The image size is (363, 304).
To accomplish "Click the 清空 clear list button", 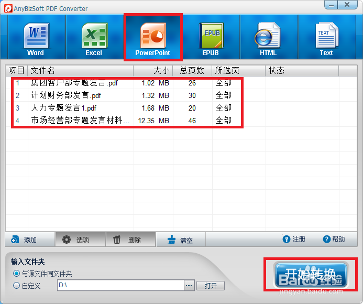I will click(x=181, y=240).
